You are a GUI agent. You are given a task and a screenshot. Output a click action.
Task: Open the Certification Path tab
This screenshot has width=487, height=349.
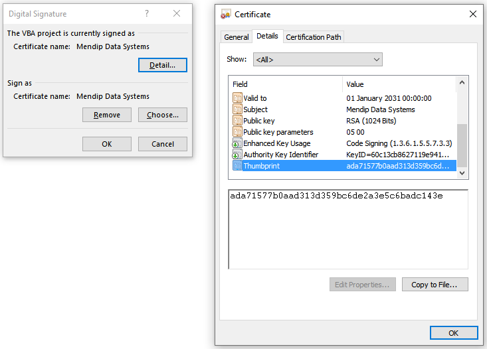(314, 37)
